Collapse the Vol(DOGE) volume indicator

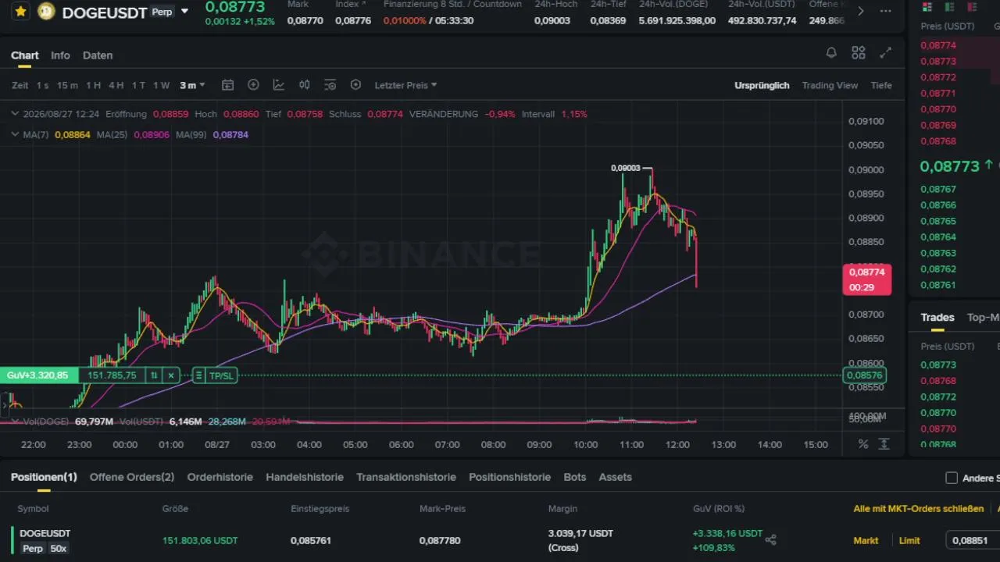point(16,421)
